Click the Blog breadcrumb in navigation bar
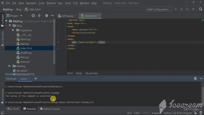The height and width of the screenshot is (115, 204). (x=18, y=9)
